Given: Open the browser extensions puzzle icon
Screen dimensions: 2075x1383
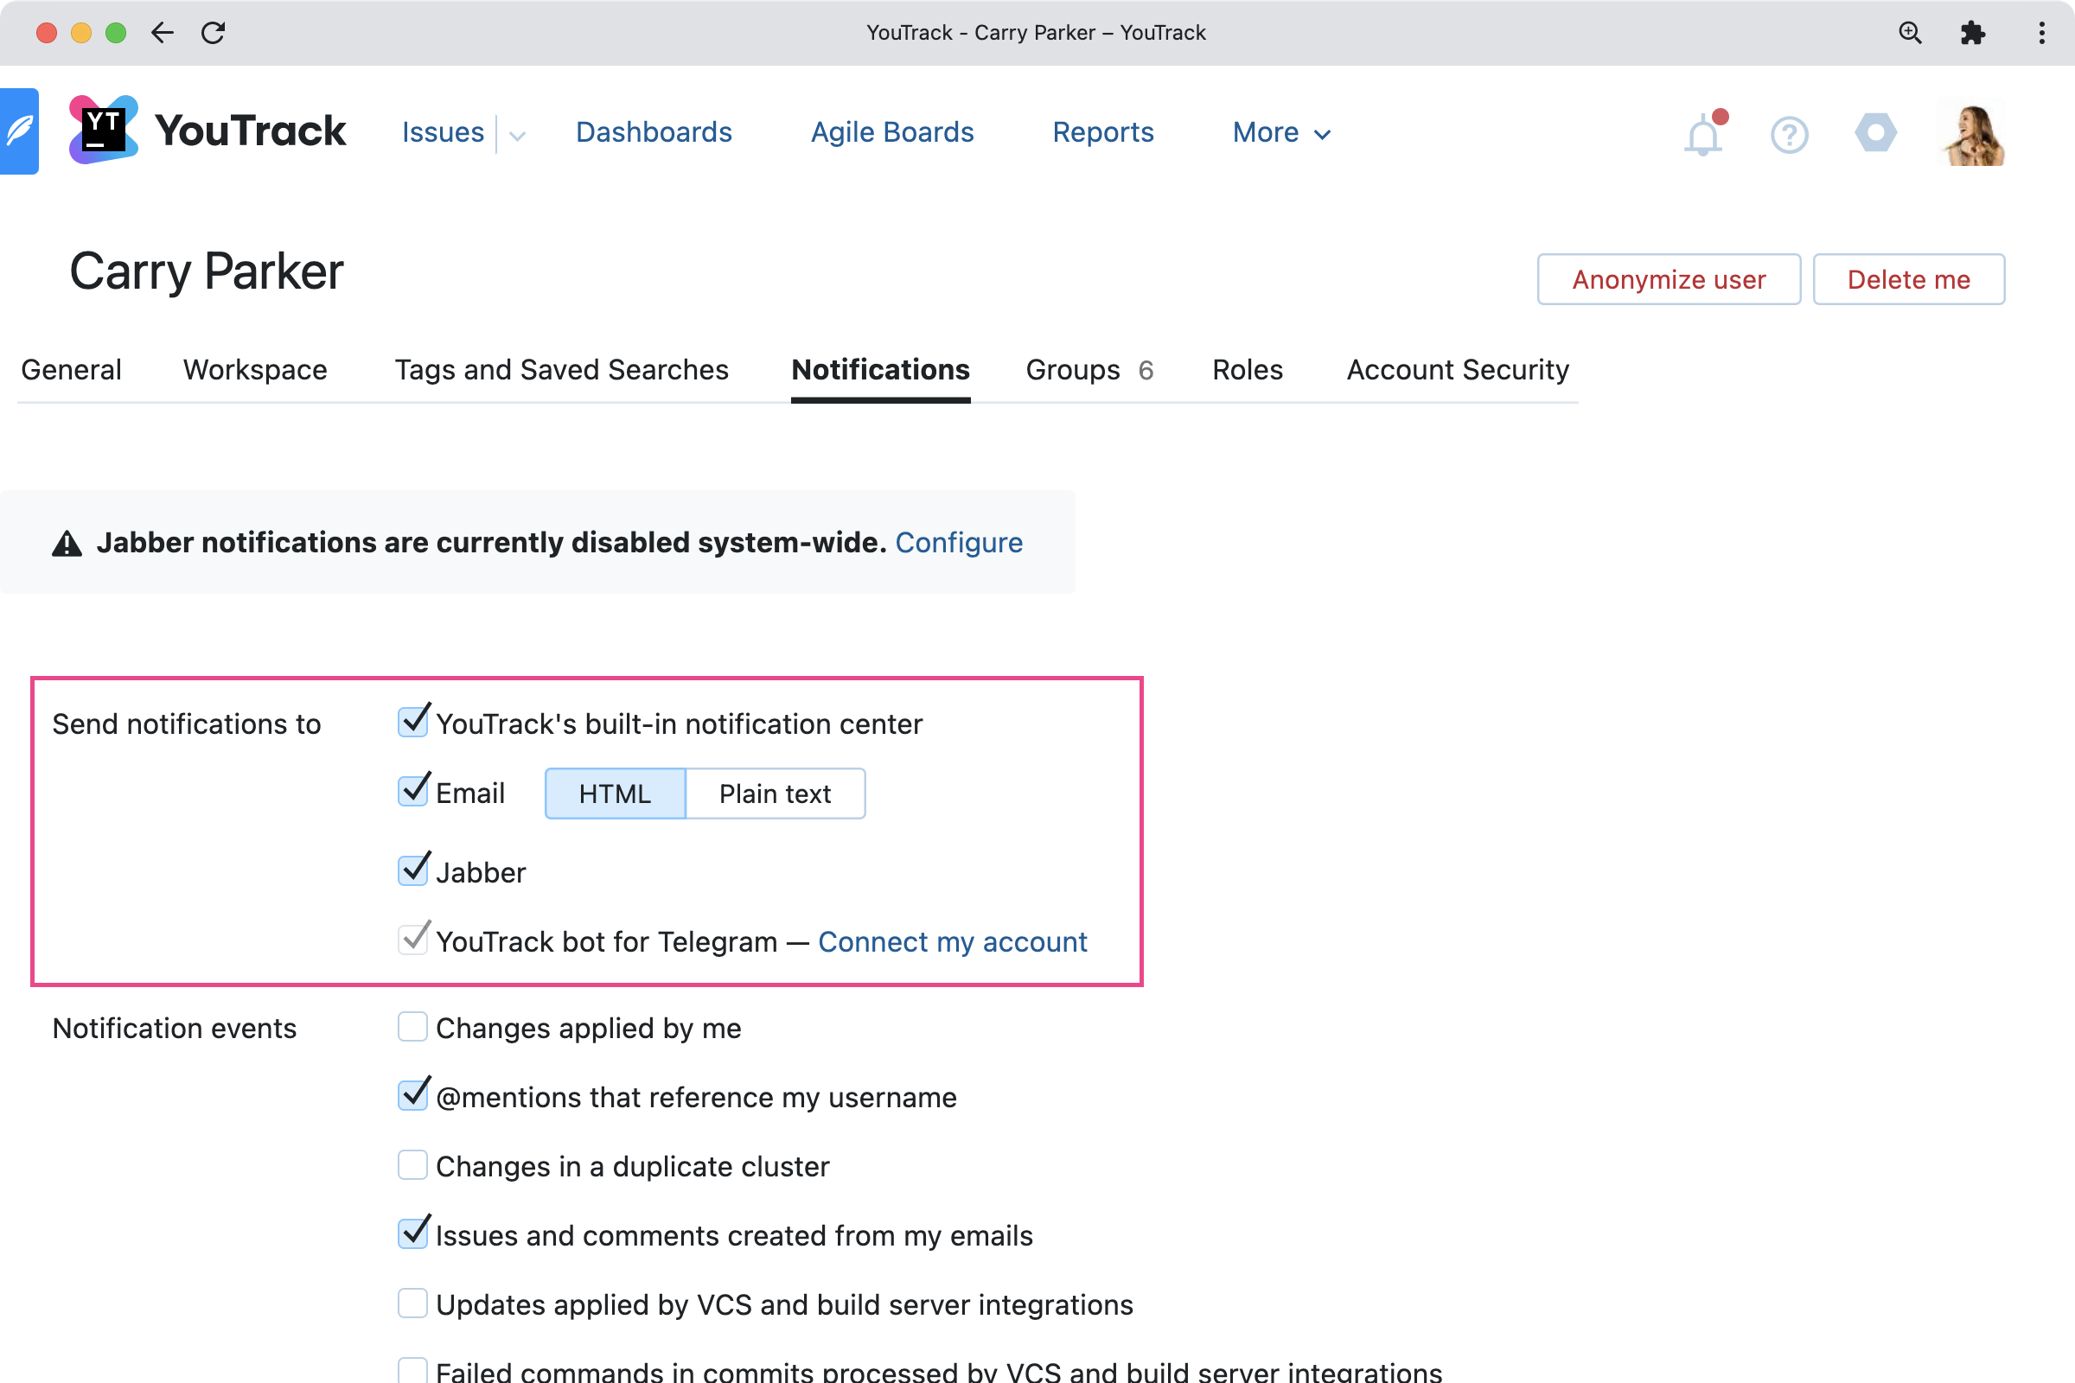Looking at the screenshot, I should (x=1973, y=33).
